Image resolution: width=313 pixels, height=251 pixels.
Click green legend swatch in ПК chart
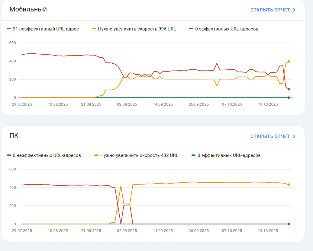coord(193,155)
